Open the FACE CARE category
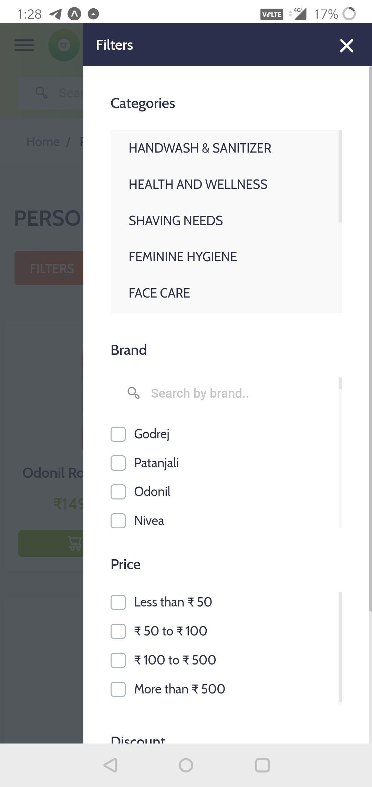Viewport: 372px width, 787px height. (159, 293)
